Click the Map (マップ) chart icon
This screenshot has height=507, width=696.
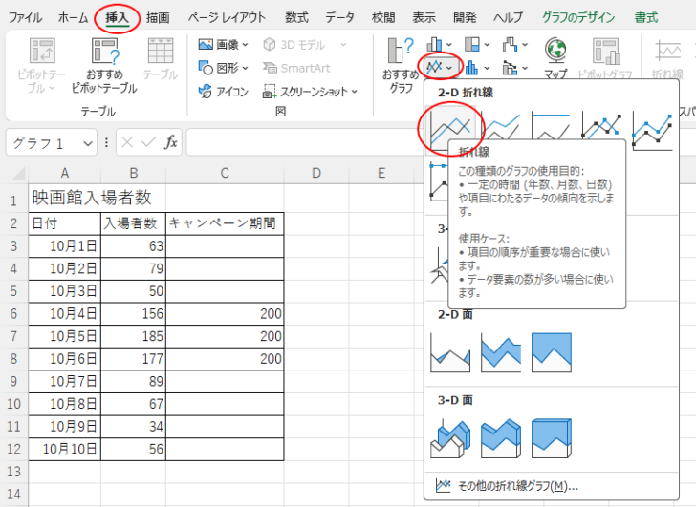coord(555,58)
